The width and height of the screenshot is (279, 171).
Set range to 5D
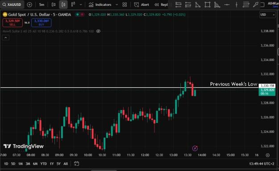[13, 164]
